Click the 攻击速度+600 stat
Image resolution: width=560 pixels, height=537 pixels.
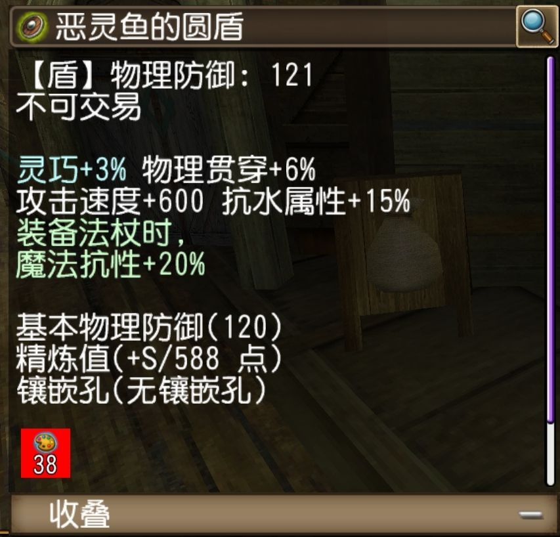(x=110, y=201)
